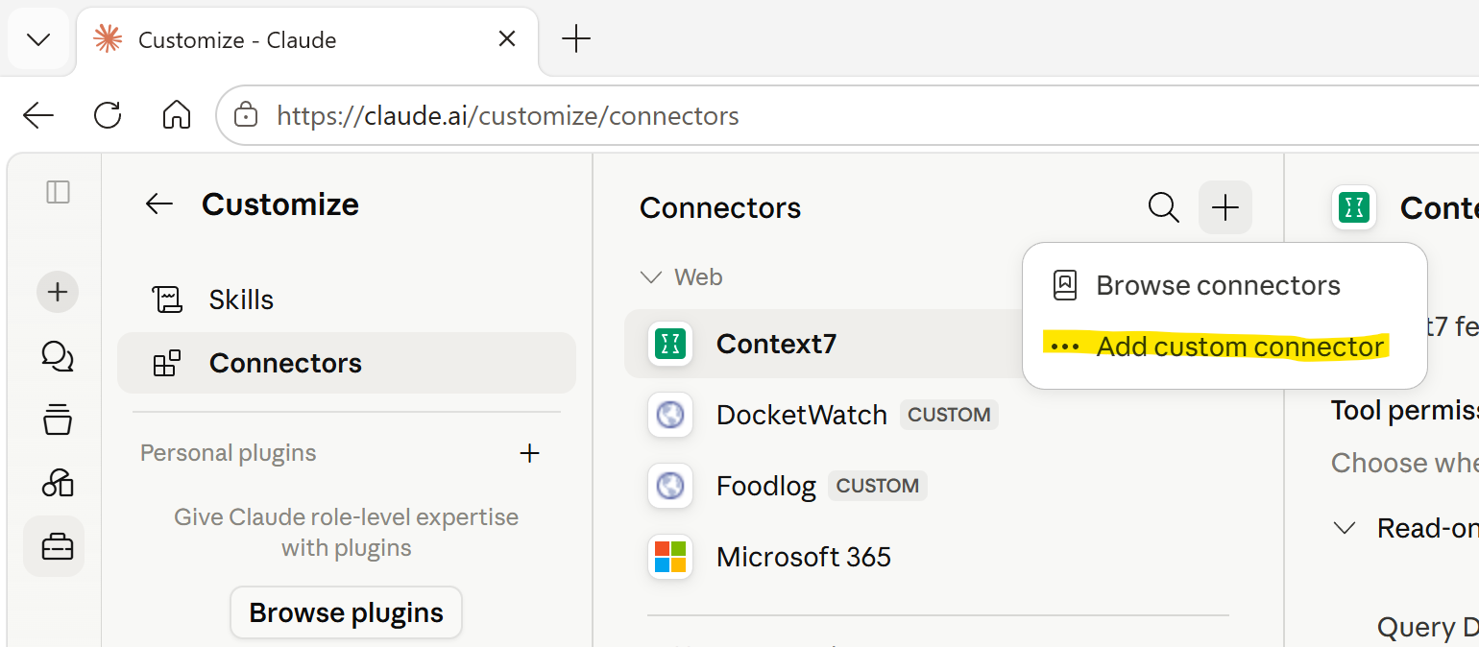Add a personal plugin
The width and height of the screenshot is (1479, 647).
pos(529,453)
